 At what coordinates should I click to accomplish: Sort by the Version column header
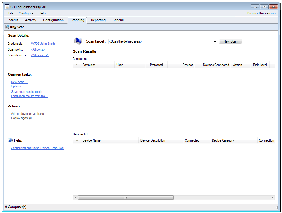coord(240,65)
